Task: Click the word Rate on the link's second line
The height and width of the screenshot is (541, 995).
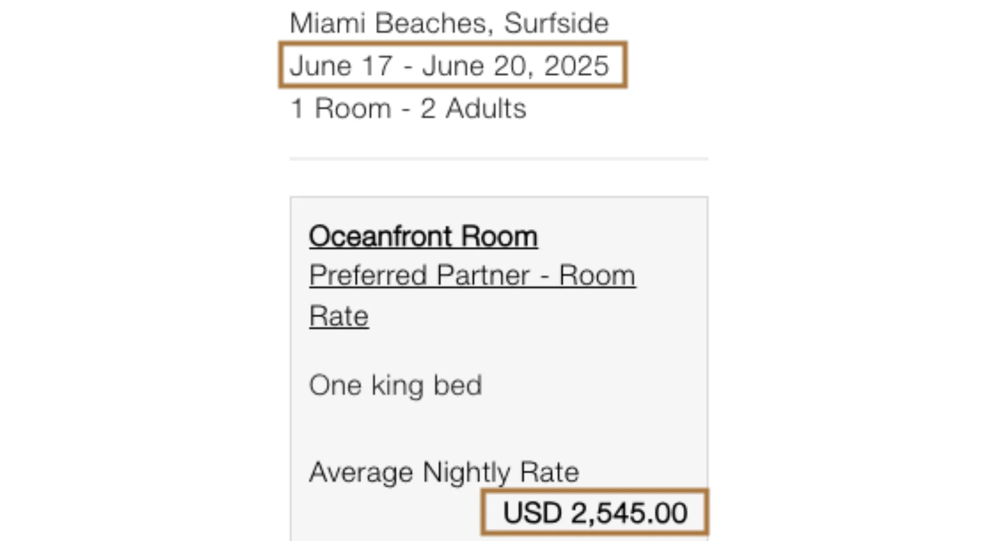Action: tap(339, 316)
